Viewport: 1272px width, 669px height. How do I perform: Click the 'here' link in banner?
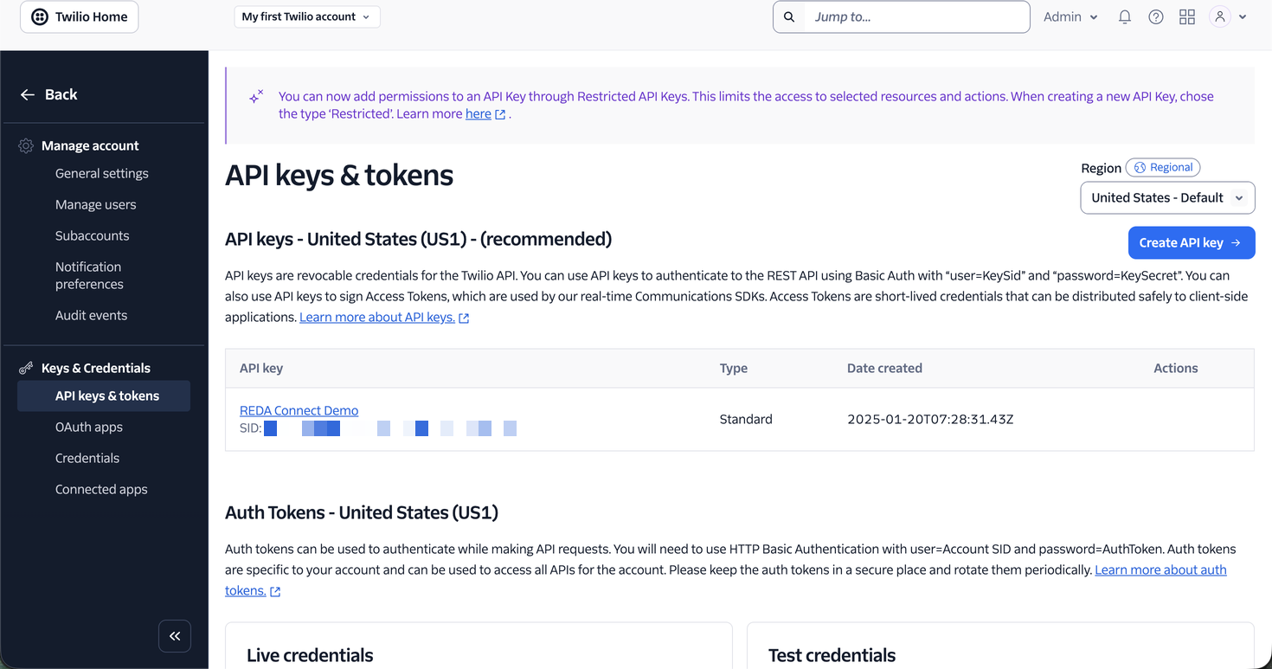[479, 113]
